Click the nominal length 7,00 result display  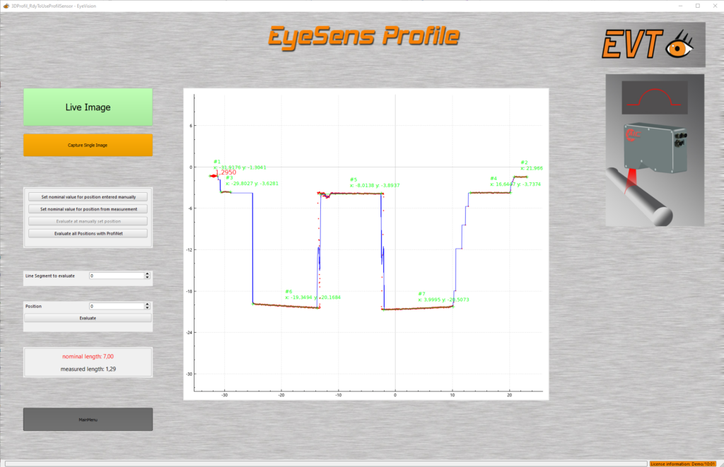click(88, 356)
